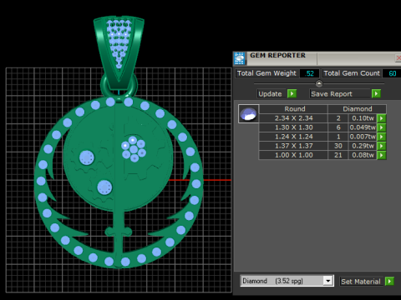Screen dimensions: 401x300
Task: Collapse panel using the round arrow handle
Action: (x=319, y=83)
